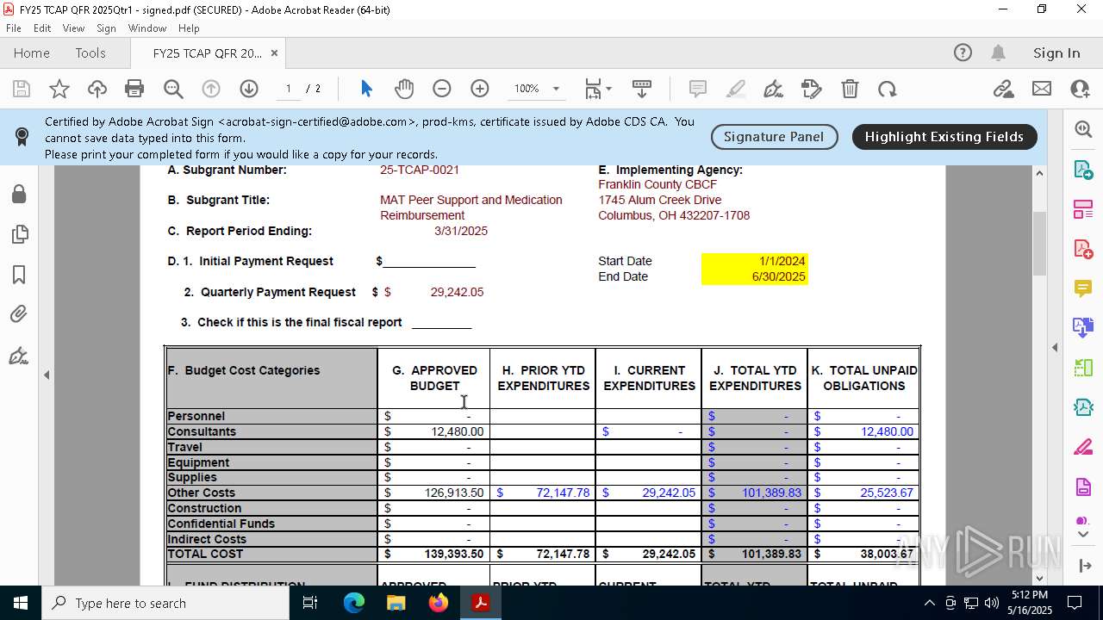Collapse the left navigation pane arrow
The height and width of the screenshot is (620, 1103).
coord(47,375)
